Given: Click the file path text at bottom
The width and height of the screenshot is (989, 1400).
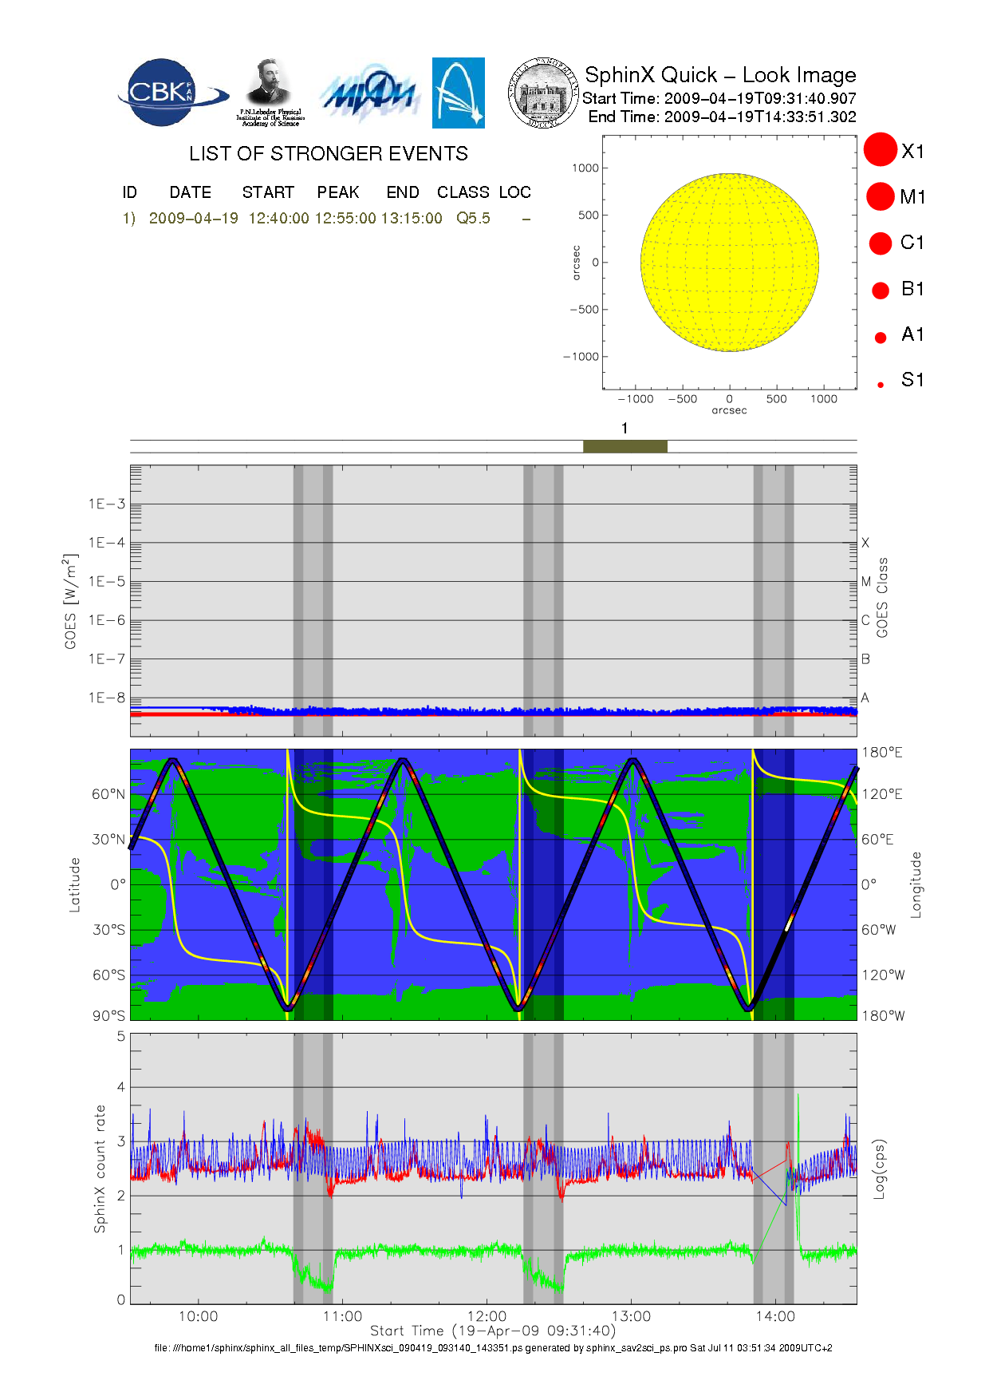Looking at the screenshot, I should (493, 1347).
